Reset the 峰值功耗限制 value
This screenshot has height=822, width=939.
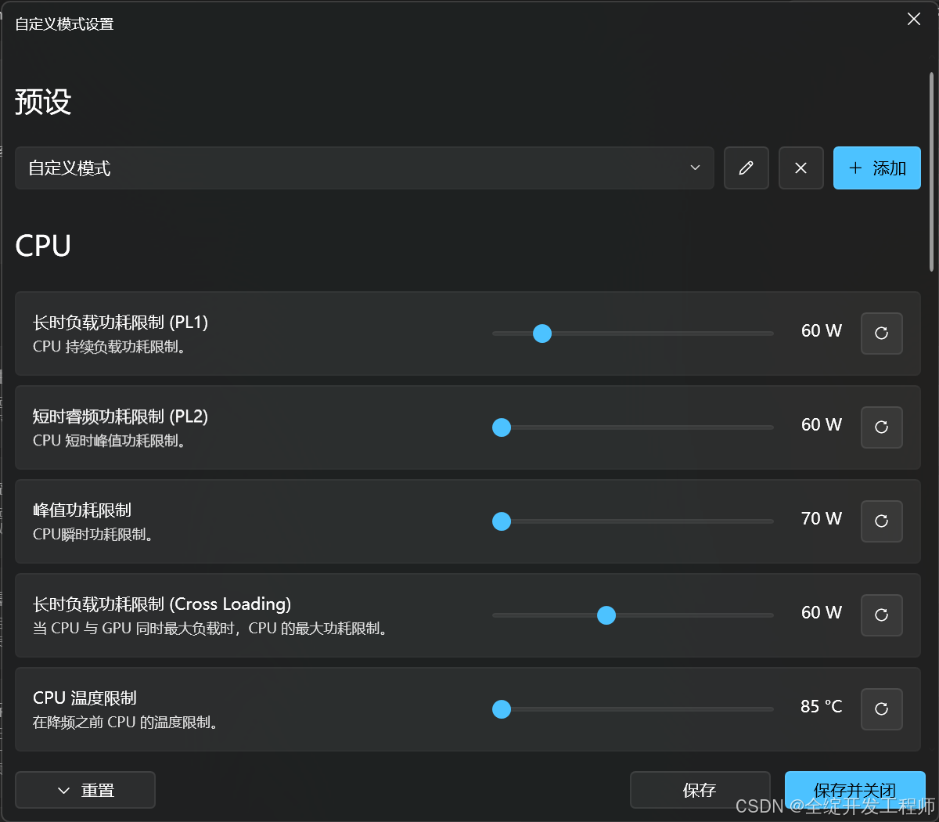881,521
